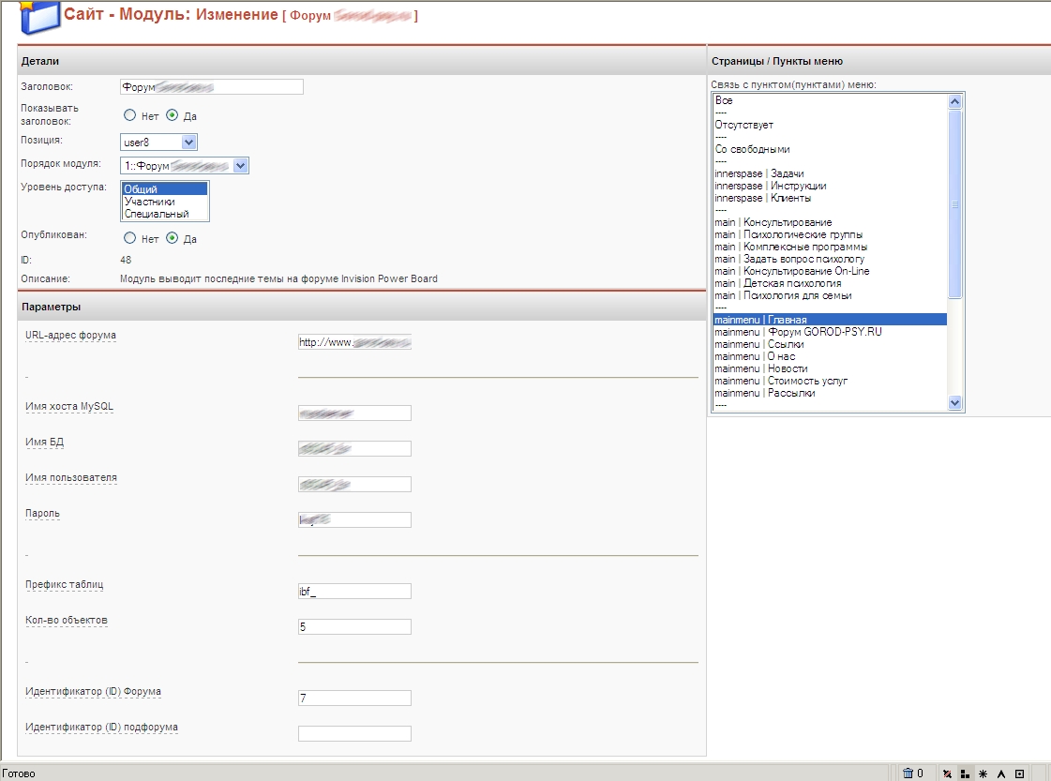Click the trash can icon in status bar

pos(908,773)
